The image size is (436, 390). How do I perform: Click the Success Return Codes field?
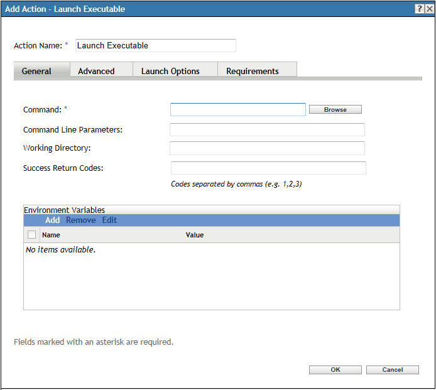click(268, 168)
